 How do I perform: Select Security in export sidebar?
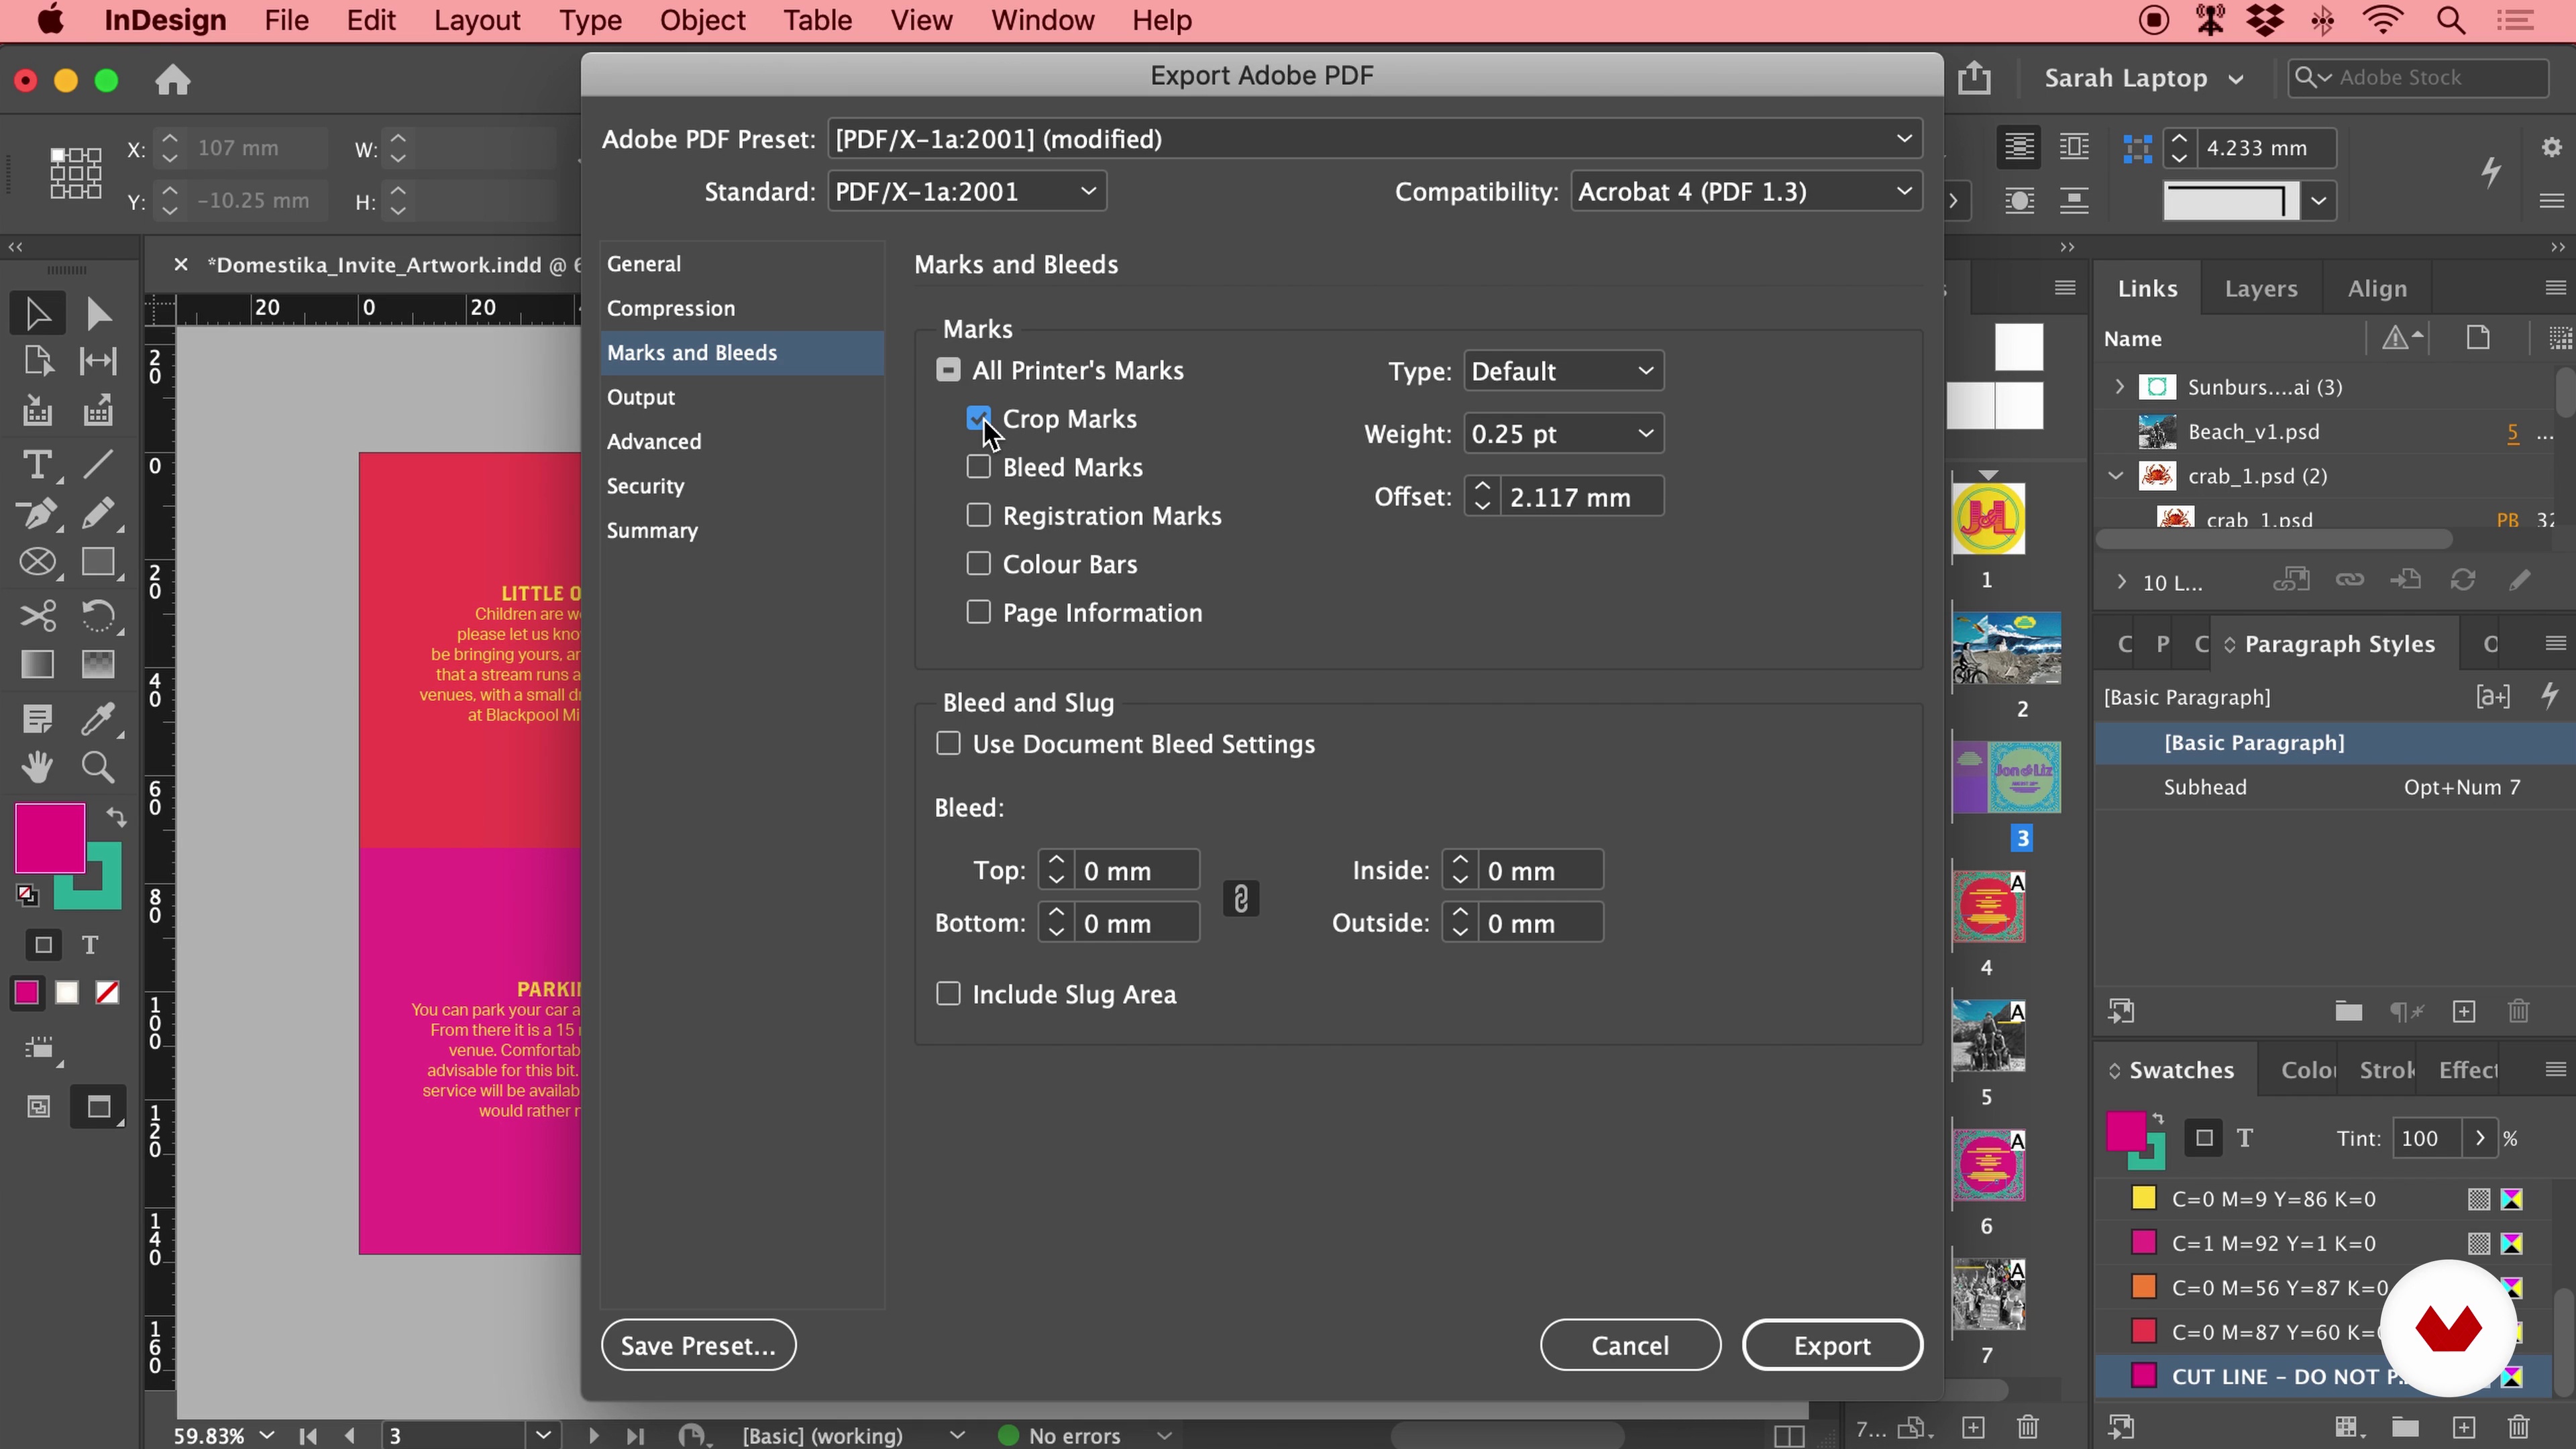coord(645,486)
